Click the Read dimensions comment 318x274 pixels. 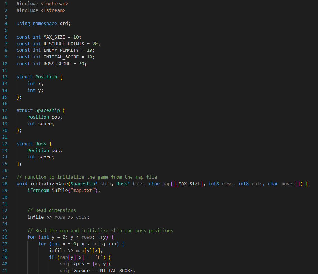tap(51, 210)
